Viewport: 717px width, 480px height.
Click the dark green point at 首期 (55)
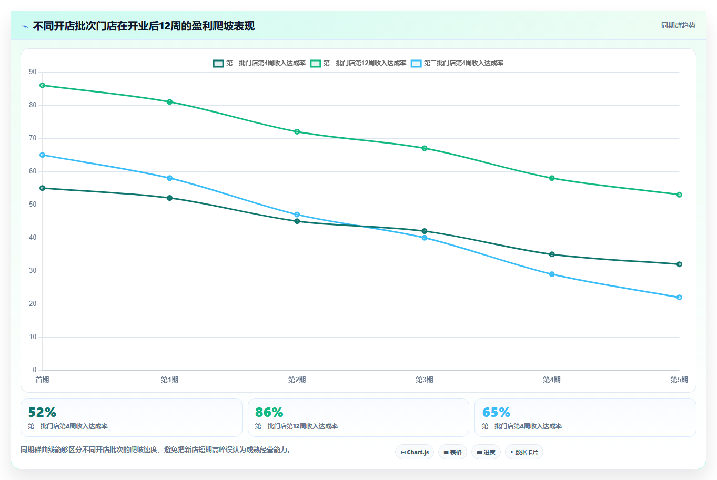[x=43, y=188]
